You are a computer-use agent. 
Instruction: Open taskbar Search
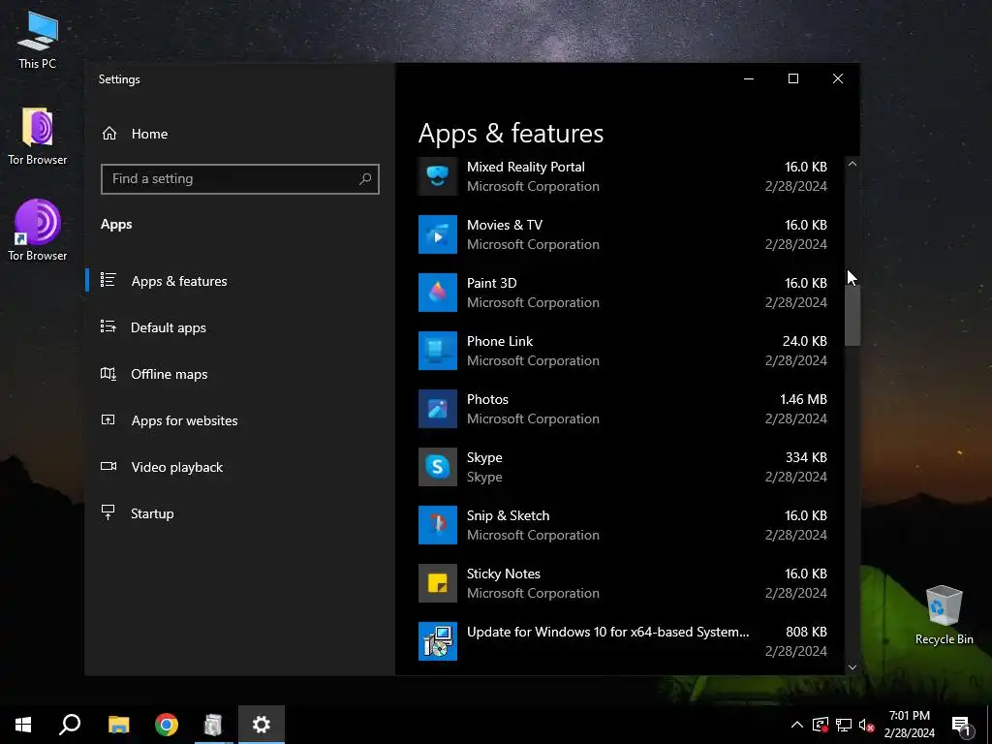pyautogui.click(x=70, y=725)
